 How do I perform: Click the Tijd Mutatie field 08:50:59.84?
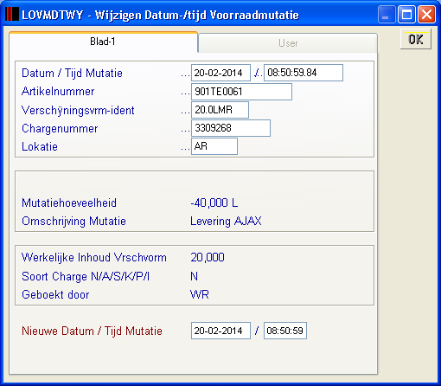click(304, 73)
